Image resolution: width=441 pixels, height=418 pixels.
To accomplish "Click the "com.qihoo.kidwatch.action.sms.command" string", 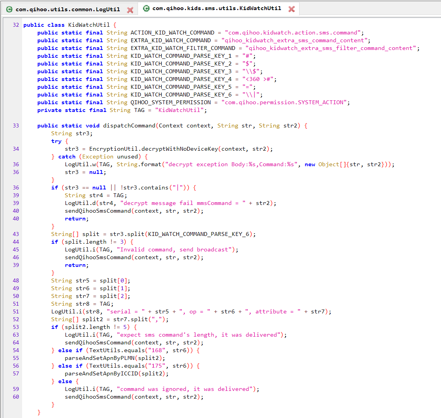I will point(293,33).
